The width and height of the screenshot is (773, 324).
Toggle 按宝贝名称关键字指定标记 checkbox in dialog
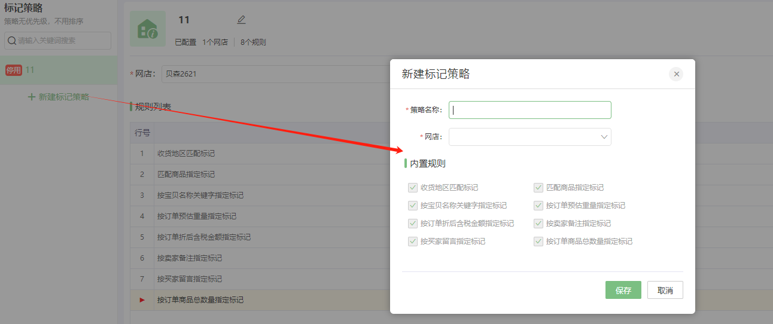412,206
